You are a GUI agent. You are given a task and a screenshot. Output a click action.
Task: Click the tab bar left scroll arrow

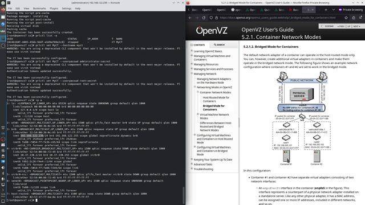pyautogui.click(x=189, y=10)
